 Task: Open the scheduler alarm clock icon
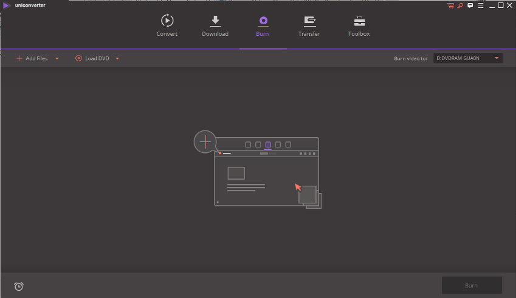click(x=19, y=286)
